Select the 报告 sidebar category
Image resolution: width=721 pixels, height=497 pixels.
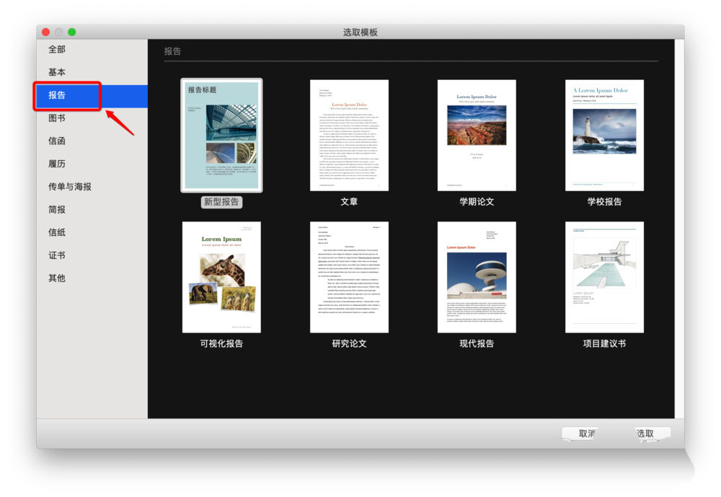(x=57, y=96)
